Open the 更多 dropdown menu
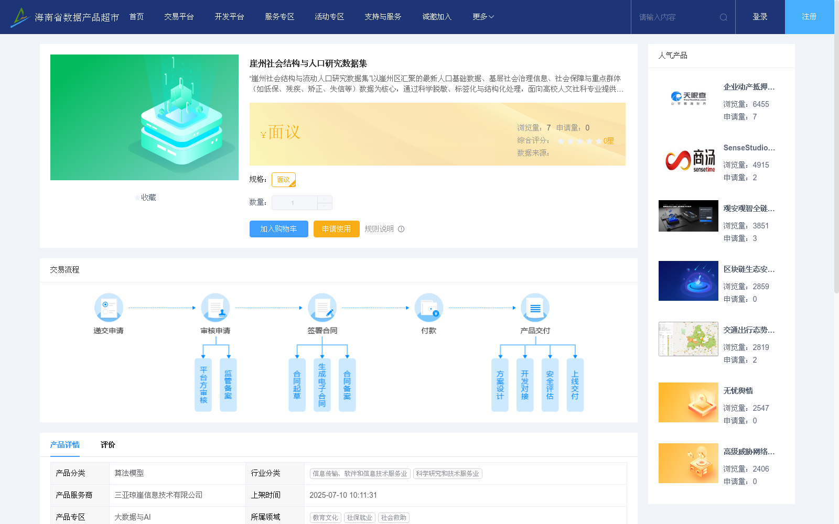The width and height of the screenshot is (839, 524). (x=481, y=16)
